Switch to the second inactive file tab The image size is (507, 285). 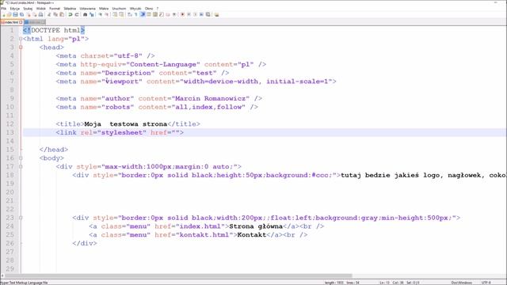[35, 22]
